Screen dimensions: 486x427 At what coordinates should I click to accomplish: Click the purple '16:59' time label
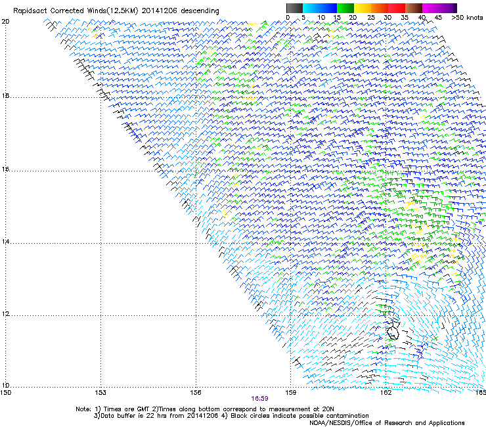pyautogui.click(x=259, y=399)
